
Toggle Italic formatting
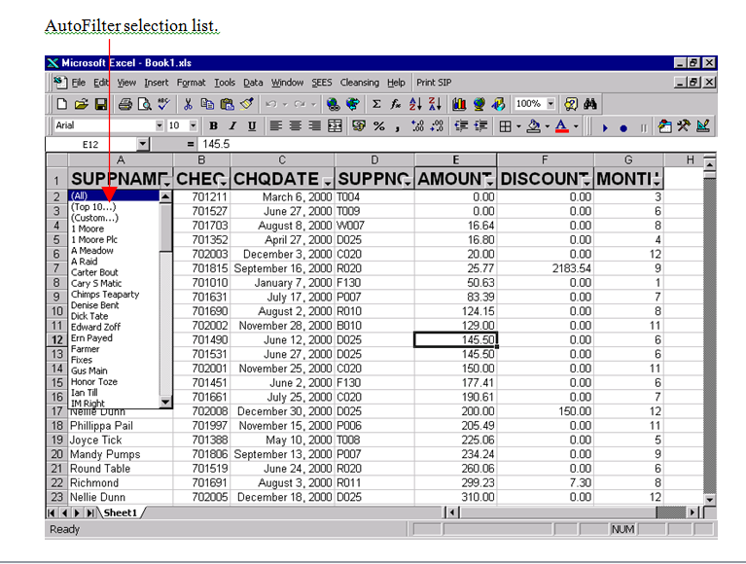pyautogui.click(x=232, y=126)
